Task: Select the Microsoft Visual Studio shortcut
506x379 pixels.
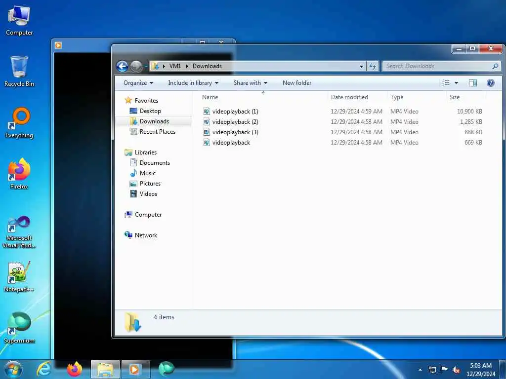Action: pos(19,232)
